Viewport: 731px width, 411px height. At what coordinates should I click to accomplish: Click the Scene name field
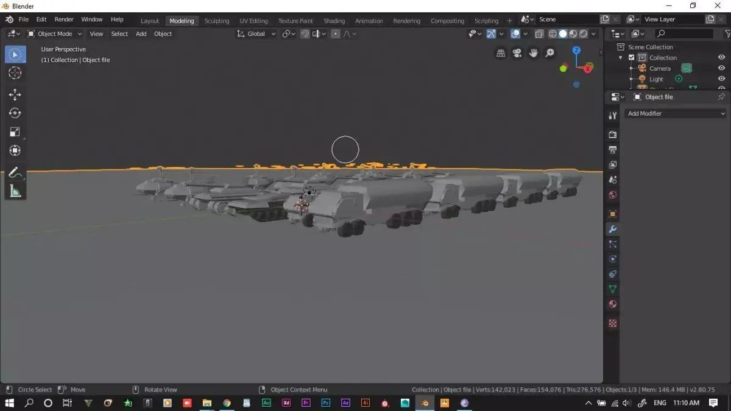pyautogui.click(x=568, y=19)
